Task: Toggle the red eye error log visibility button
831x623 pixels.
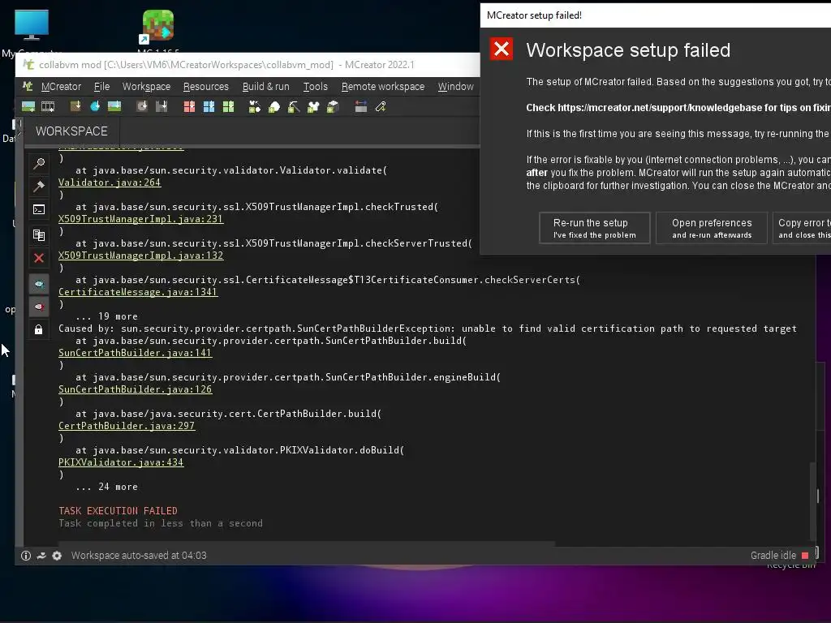Action: (x=39, y=307)
